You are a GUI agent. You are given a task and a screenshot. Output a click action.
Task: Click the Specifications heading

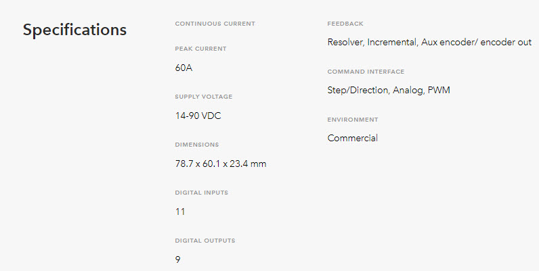pos(74,30)
